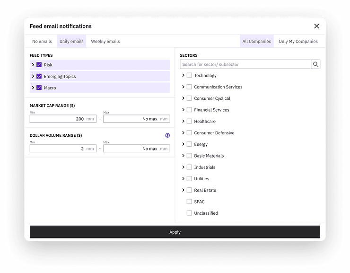The image size is (350, 273).
Task: Close the Feed email notifications dialog
Action: click(x=316, y=26)
